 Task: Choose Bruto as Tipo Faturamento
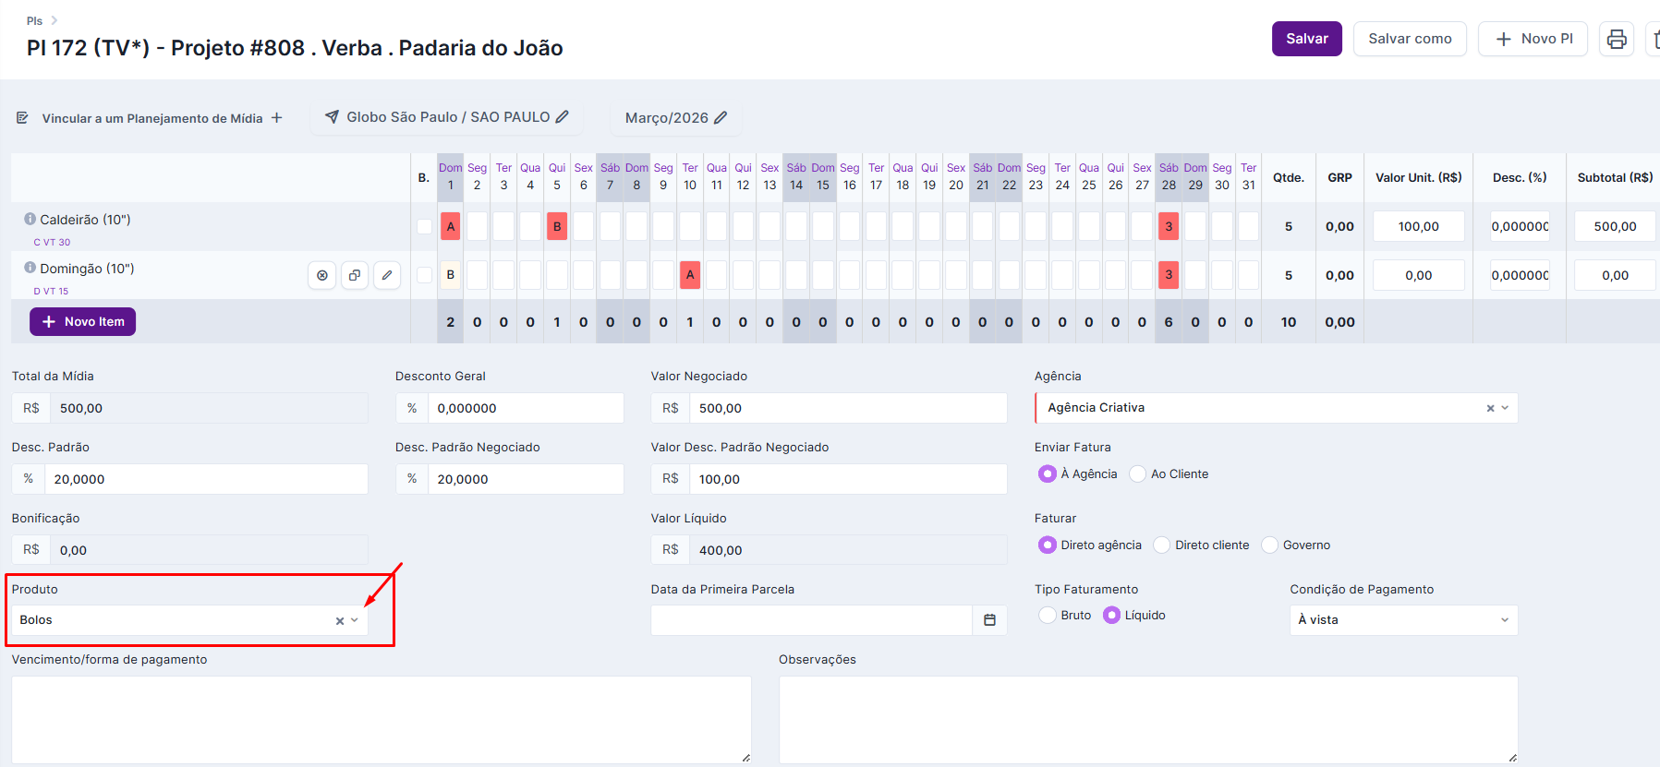tap(1048, 616)
